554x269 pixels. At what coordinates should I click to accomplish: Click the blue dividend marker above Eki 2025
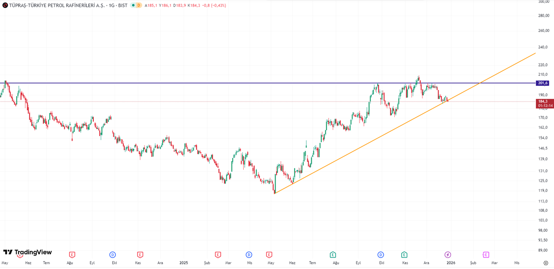[380, 254]
